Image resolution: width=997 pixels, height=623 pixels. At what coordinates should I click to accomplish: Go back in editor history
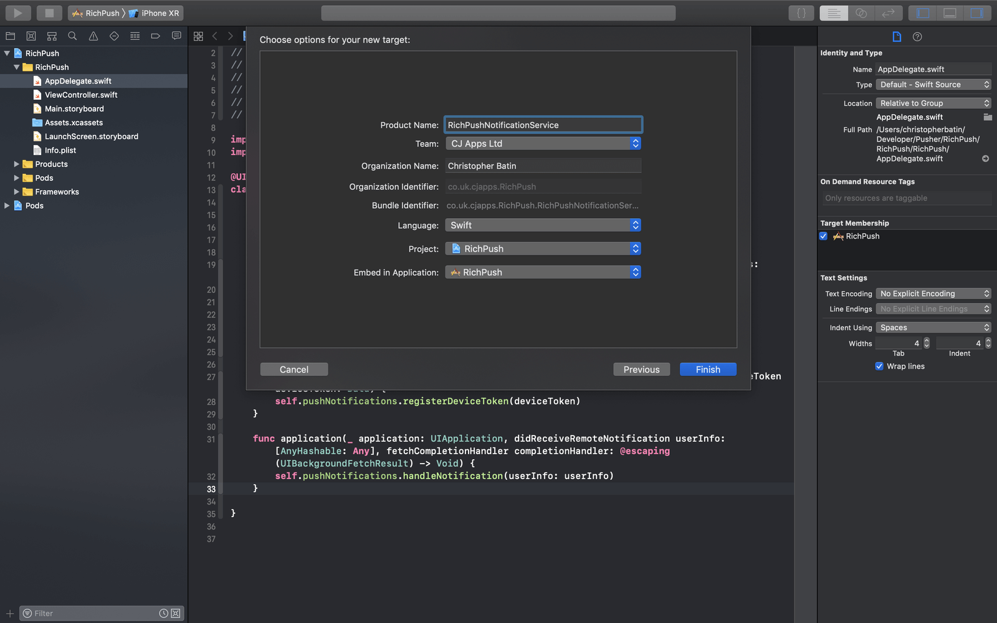(x=215, y=36)
